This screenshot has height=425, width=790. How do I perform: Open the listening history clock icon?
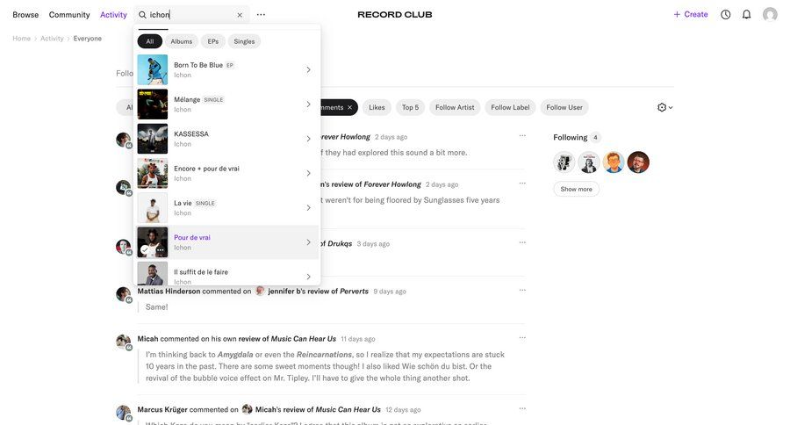pyautogui.click(x=726, y=15)
